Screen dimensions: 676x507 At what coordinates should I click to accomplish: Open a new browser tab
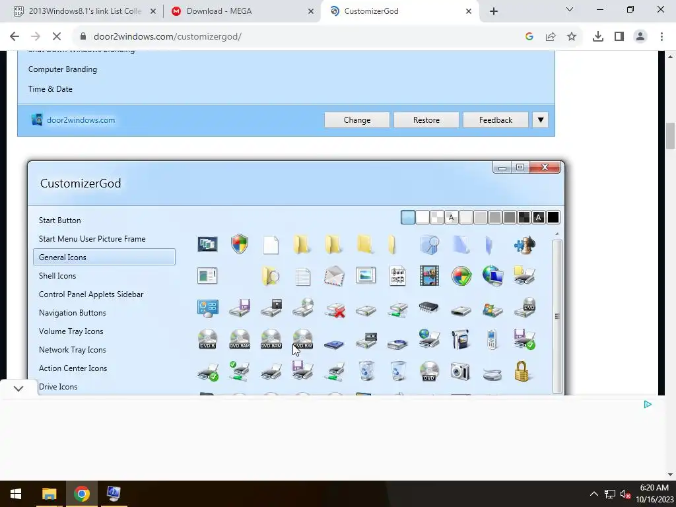coord(494,11)
